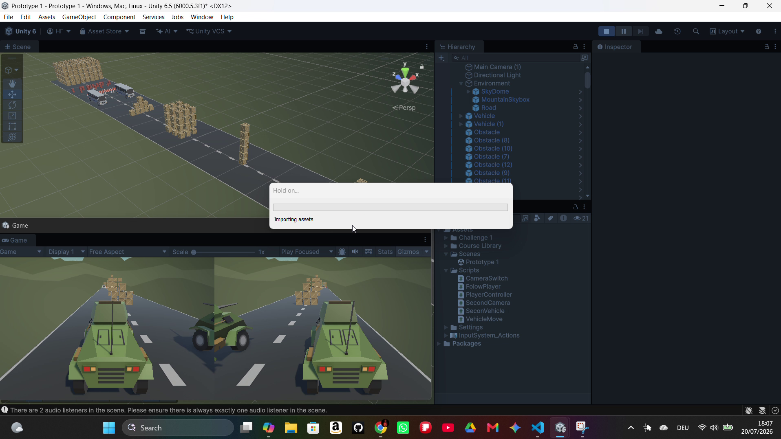
Task: Toggle the Scene view gizmo lock
Action: tap(422, 66)
